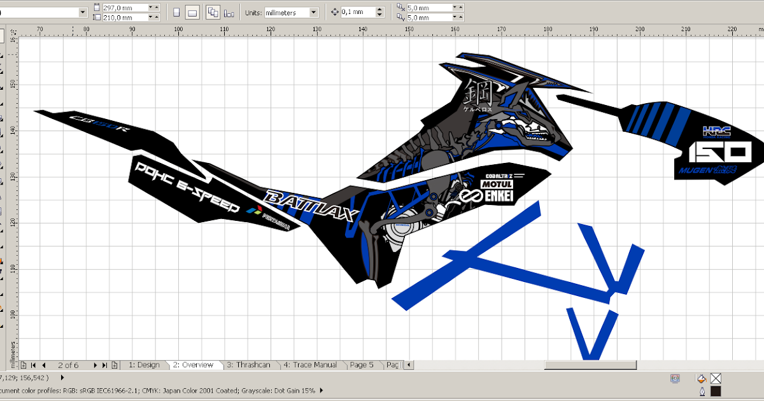Decrease the nudge distance with down arrow
The height and width of the screenshot is (401, 764).
(380, 15)
